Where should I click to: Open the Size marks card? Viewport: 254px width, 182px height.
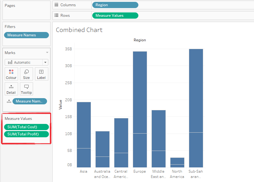pyautogui.click(x=26, y=74)
